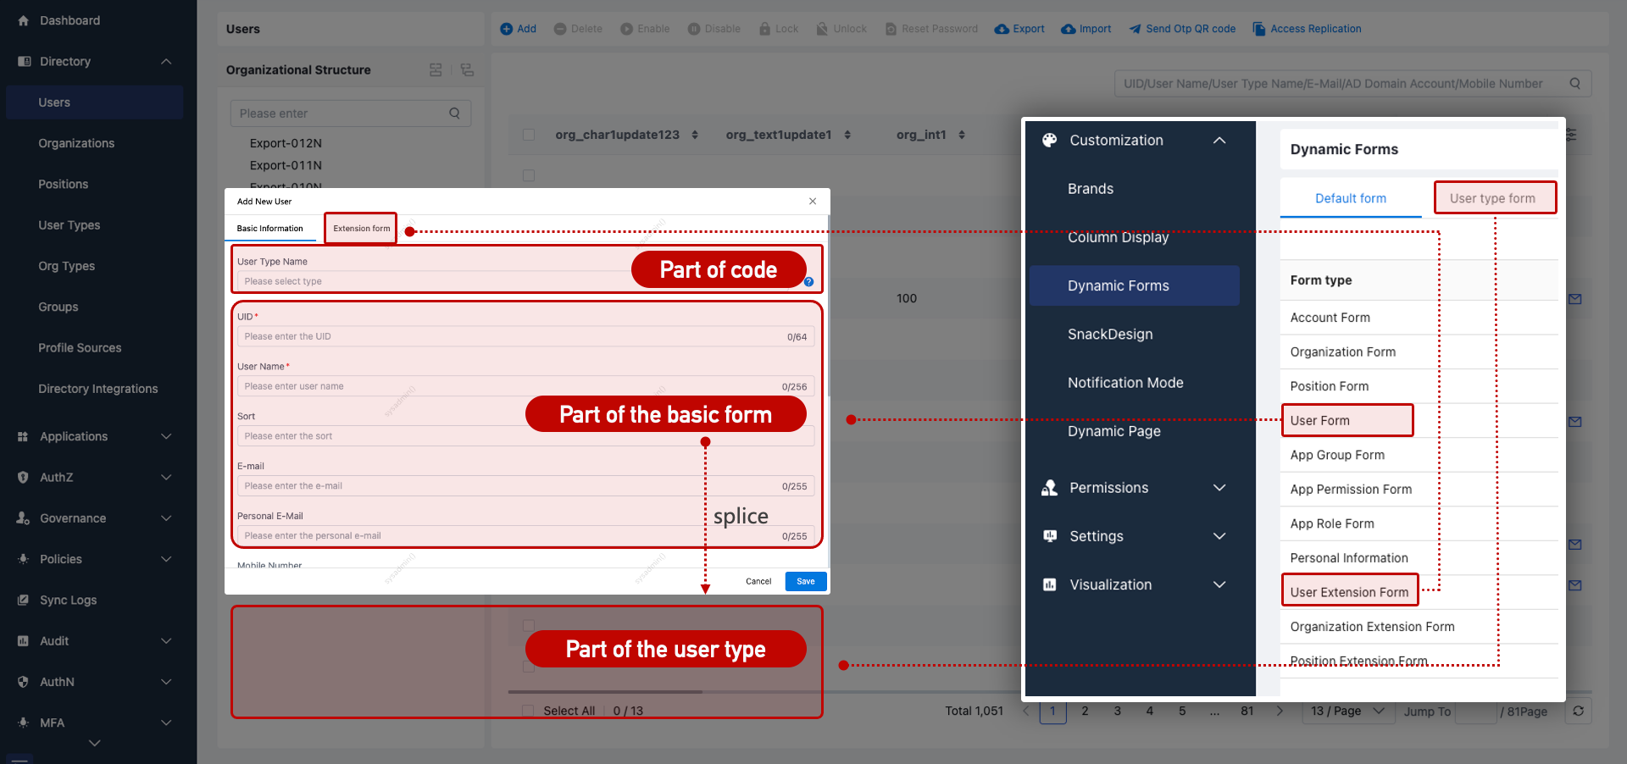This screenshot has height=764, width=1627.
Task: Check the table header checkbox
Action: [529, 134]
